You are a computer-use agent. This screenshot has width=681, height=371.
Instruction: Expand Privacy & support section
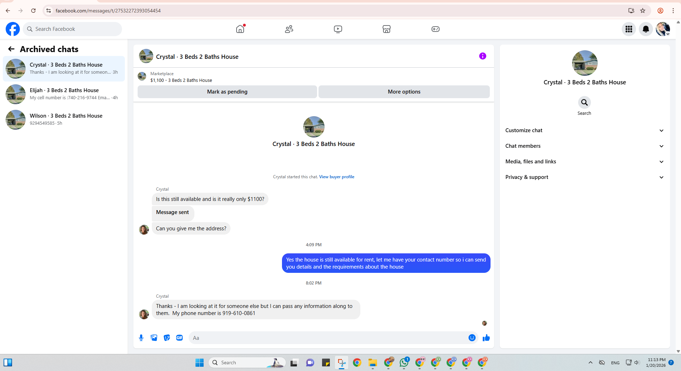(585, 177)
